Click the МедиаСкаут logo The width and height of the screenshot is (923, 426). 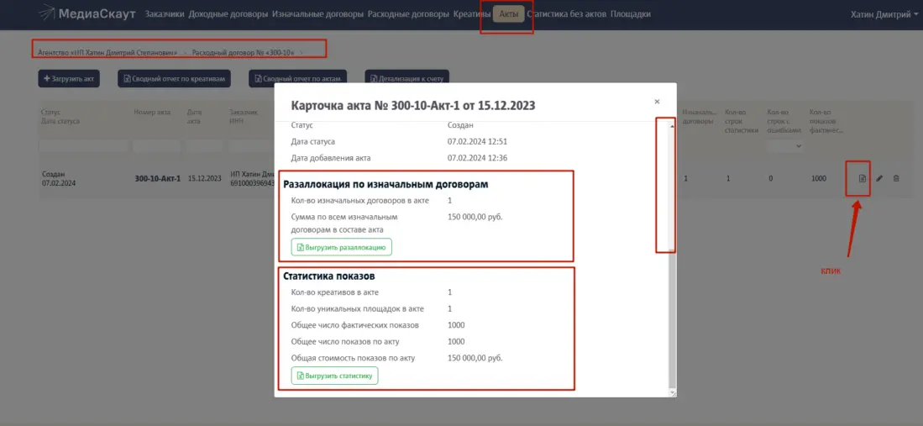88,14
